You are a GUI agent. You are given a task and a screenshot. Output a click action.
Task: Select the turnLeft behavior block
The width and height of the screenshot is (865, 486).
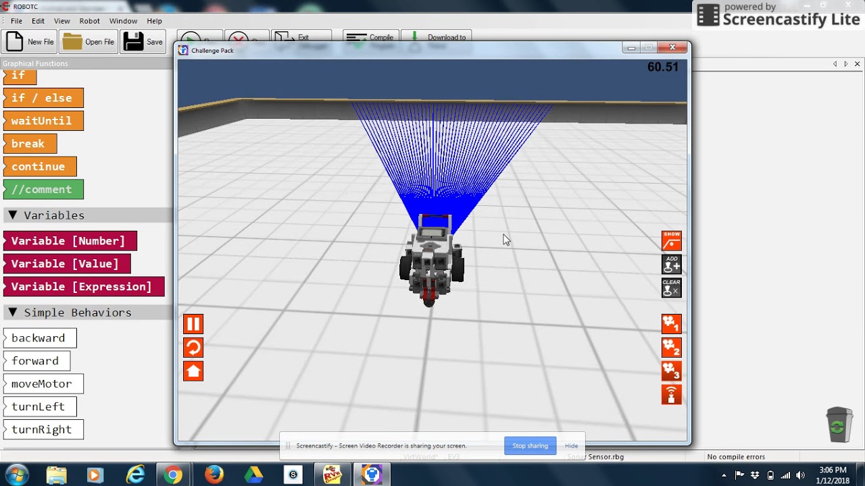click(x=40, y=407)
